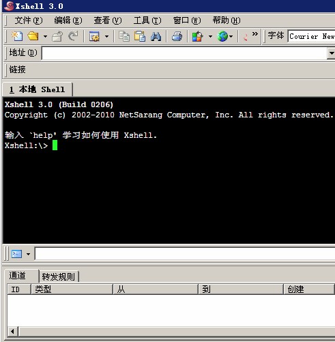The image size is (335, 342).
Task: Click the Reconnect arrow icon
Action: click(73, 36)
